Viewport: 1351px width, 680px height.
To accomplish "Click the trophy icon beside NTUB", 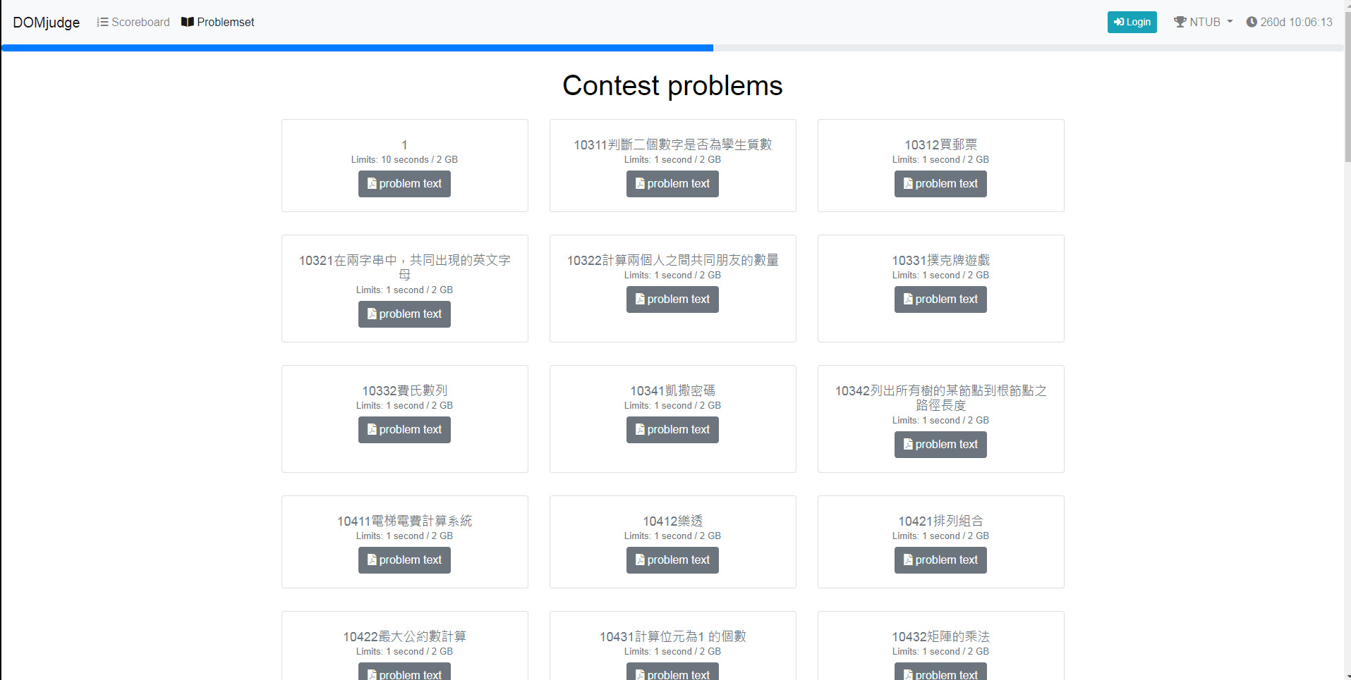I will click(x=1180, y=22).
